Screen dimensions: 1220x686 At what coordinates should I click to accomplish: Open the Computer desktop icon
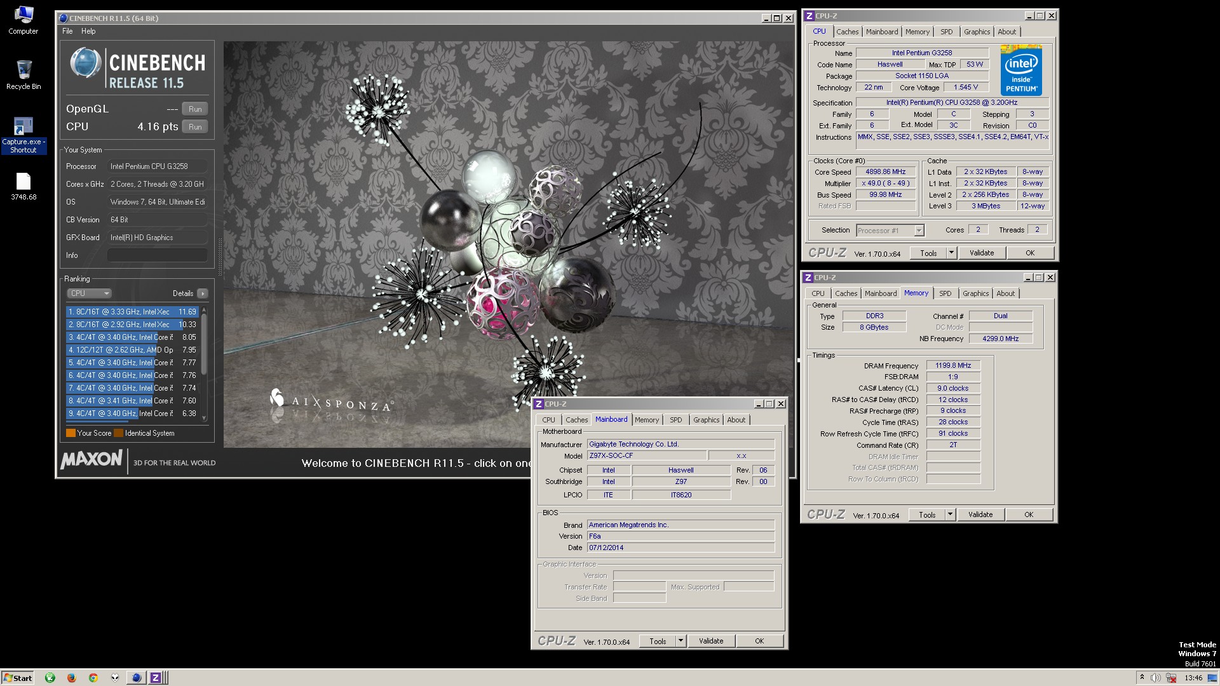pyautogui.click(x=24, y=20)
